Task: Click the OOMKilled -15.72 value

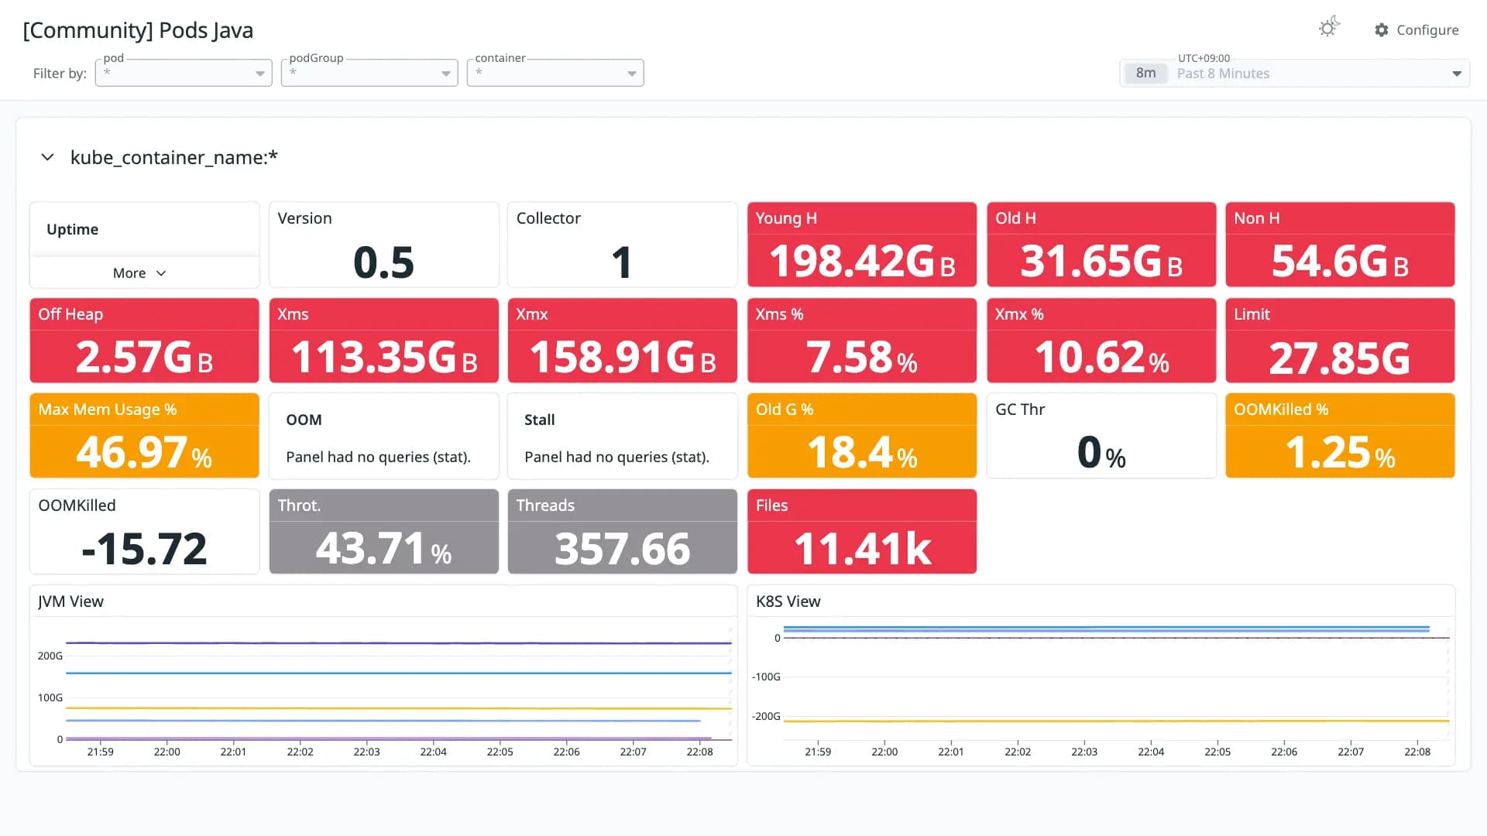Action: tap(144, 549)
